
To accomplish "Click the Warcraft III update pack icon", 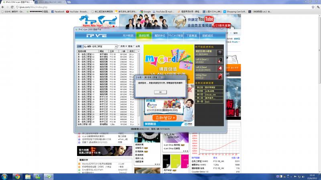I will click(x=220, y=53).
